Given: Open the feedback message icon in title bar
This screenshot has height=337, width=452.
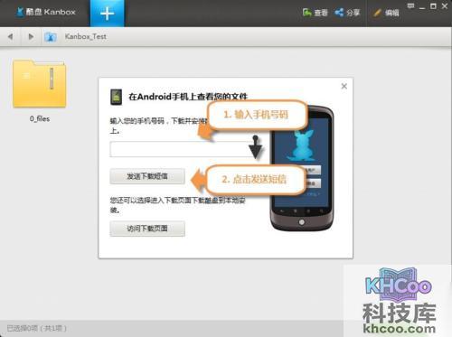Looking at the screenshot, I should [410, 5].
